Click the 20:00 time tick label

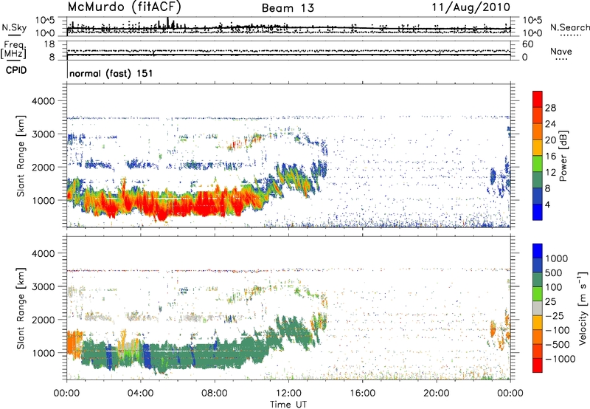(x=436, y=393)
